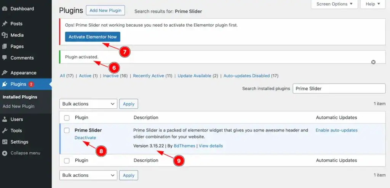
Task: Select Add New Plugin submenu item
Action: coord(18,106)
